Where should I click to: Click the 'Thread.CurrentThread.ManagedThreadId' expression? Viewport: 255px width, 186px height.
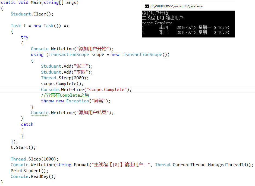point(201,165)
